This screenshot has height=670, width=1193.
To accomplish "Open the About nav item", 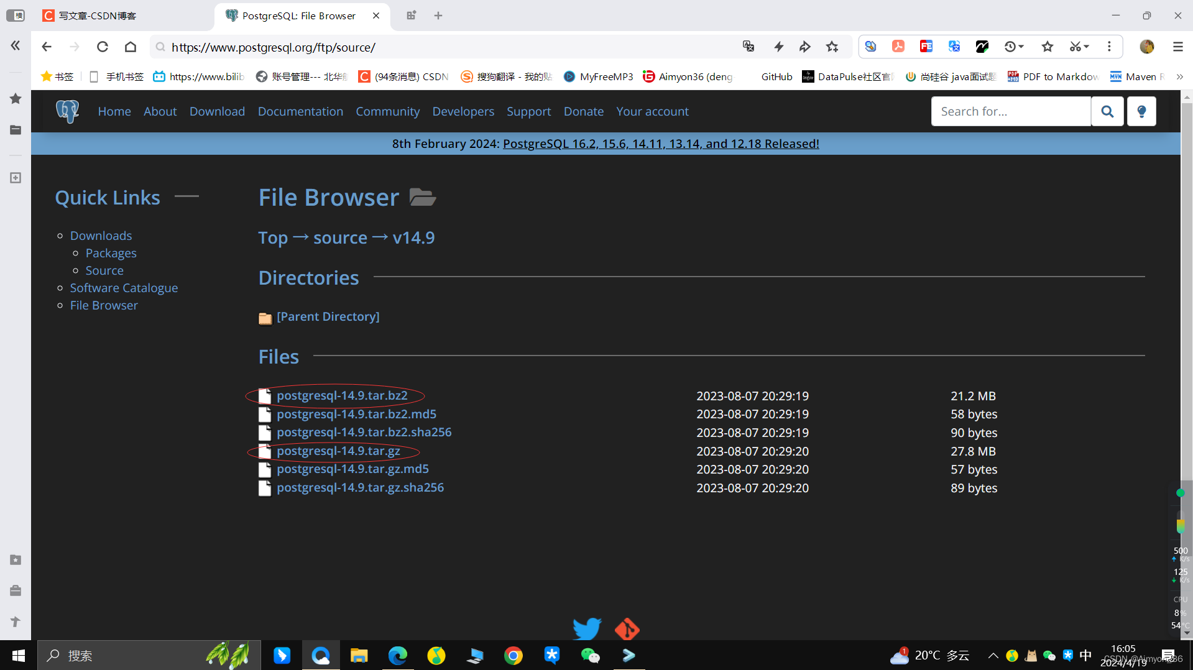I will (160, 111).
